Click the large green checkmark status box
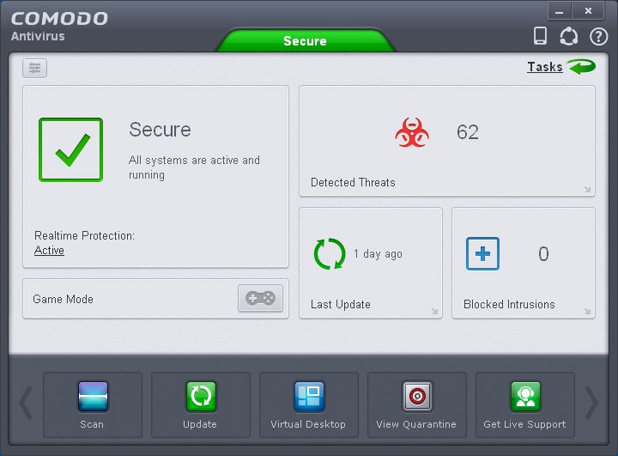 click(x=70, y=149)
